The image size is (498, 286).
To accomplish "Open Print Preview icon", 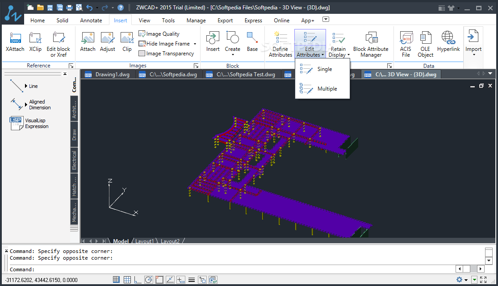I will [79, 8].
